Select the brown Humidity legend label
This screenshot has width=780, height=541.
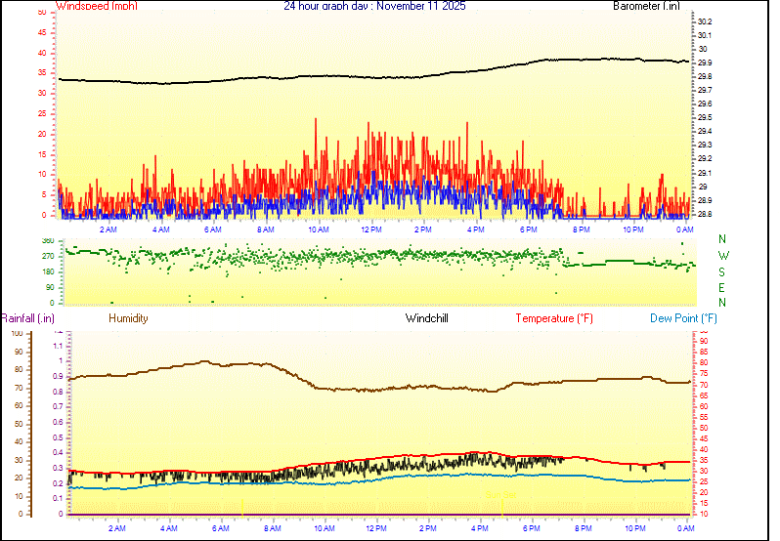tap(128, 318)
